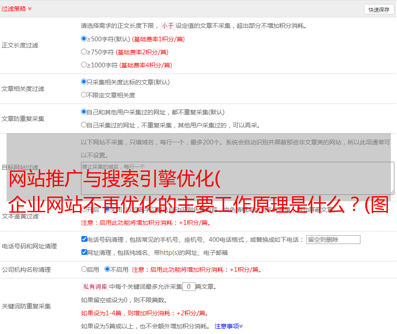Select 启用 for 公司机构名称清理
Viewport: 397px width, 334px height.
(84, 269)
